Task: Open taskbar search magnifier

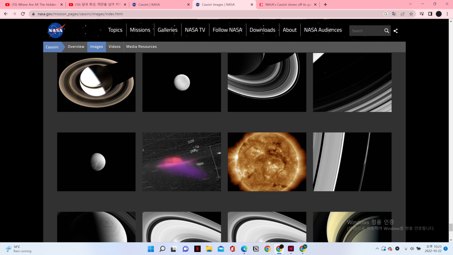Action: pyautogui.click(x=162, y=249)
